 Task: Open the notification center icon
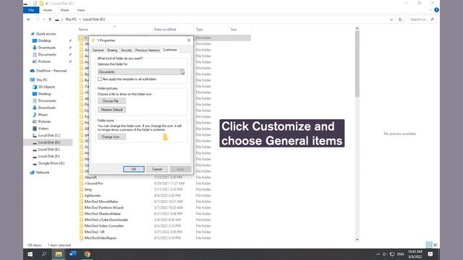(x=430, y=254)
